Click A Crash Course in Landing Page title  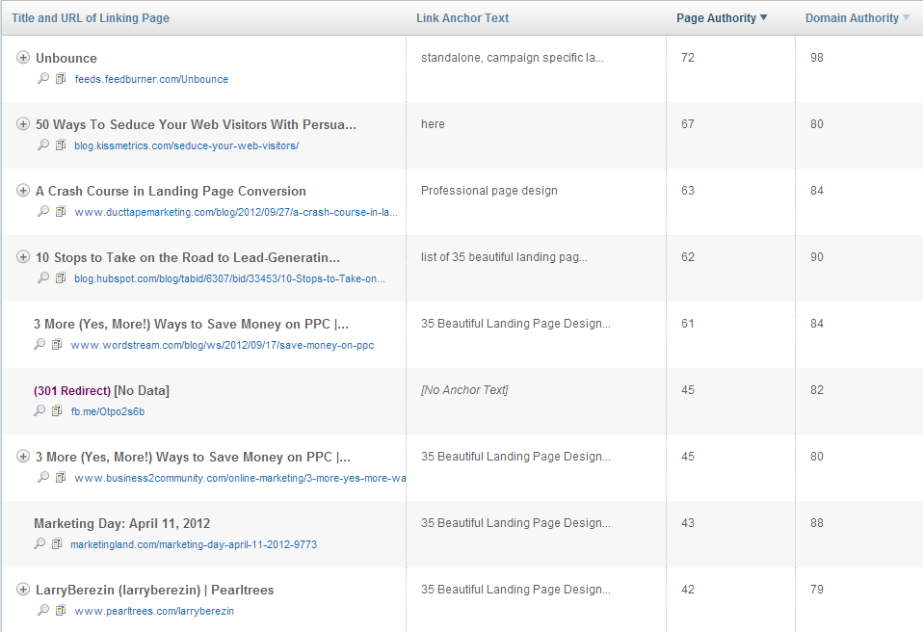coord(171,192)
